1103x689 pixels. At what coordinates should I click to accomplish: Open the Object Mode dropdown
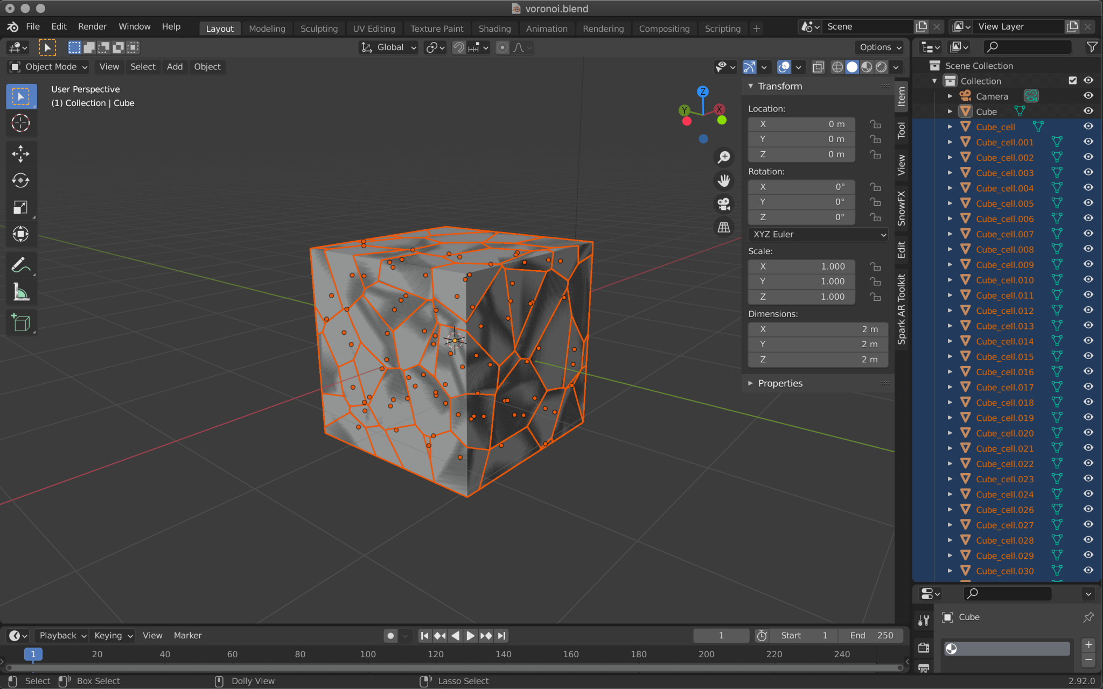click(47, 67)
